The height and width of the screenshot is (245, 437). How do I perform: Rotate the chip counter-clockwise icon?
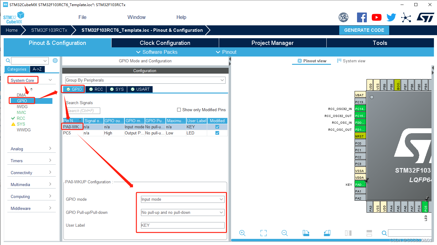pos(327,233)
